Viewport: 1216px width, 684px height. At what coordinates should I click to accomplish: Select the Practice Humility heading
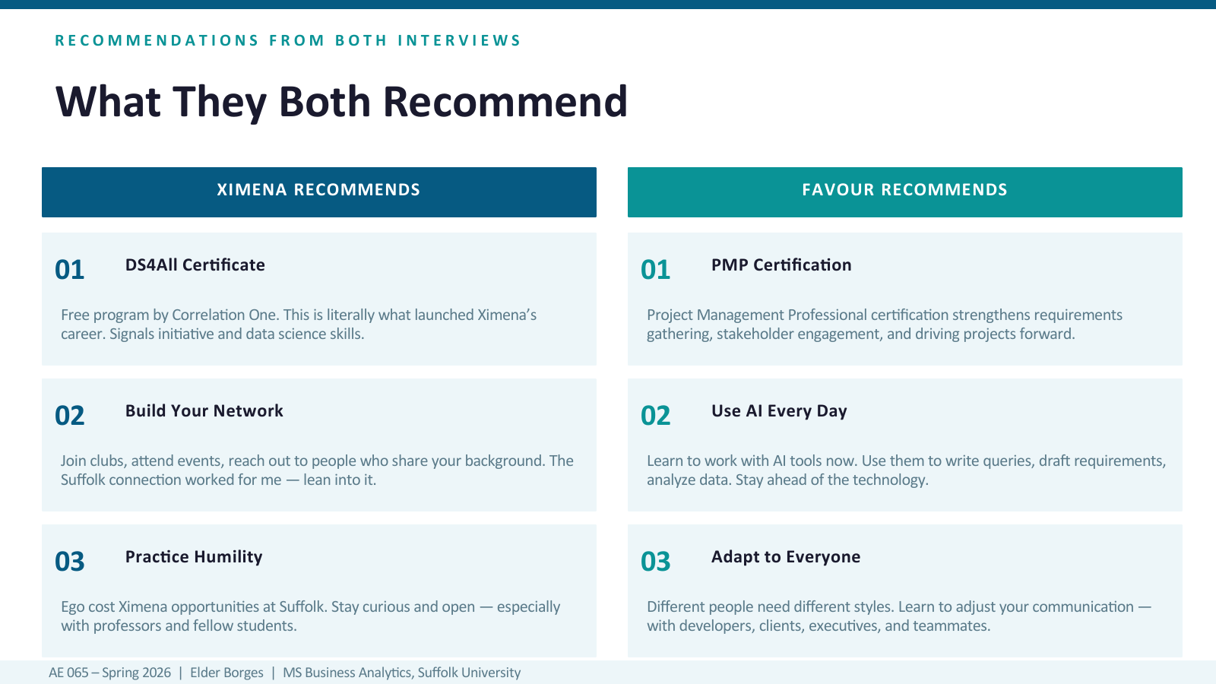pos(194,557)
